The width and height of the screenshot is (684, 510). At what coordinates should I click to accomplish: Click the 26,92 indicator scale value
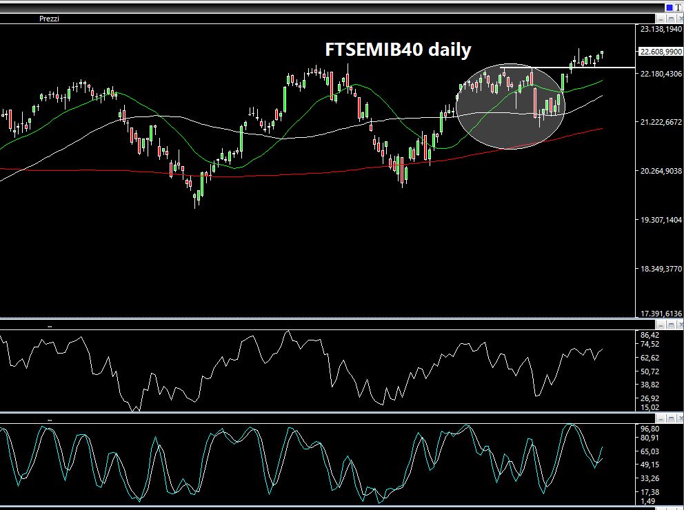coord(650,398)
